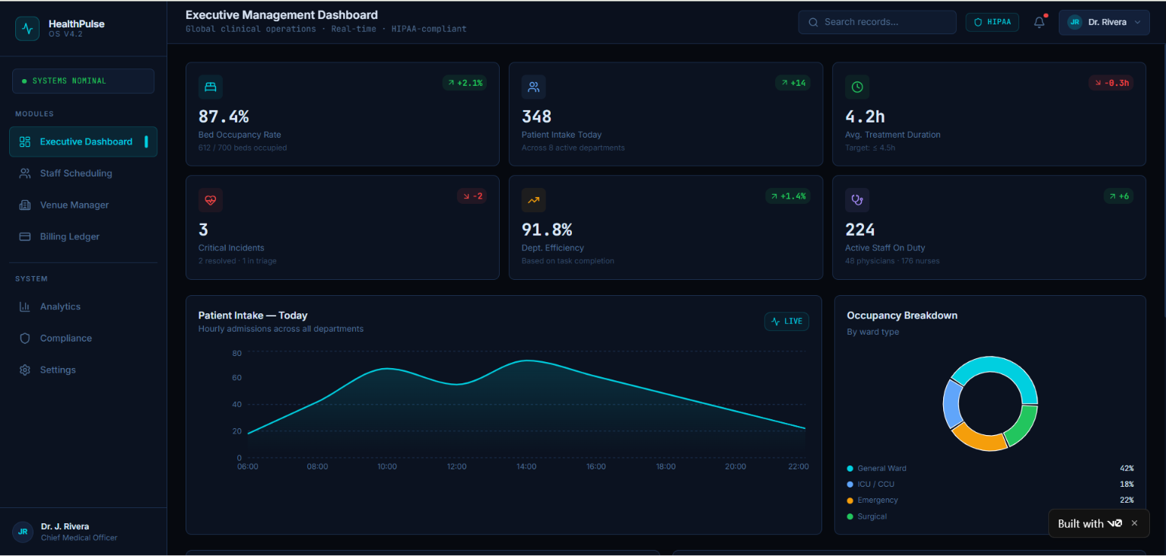The image size is (1166, 556).
Task: Click the 224 active staff value
Action: [x=860, y=230]
